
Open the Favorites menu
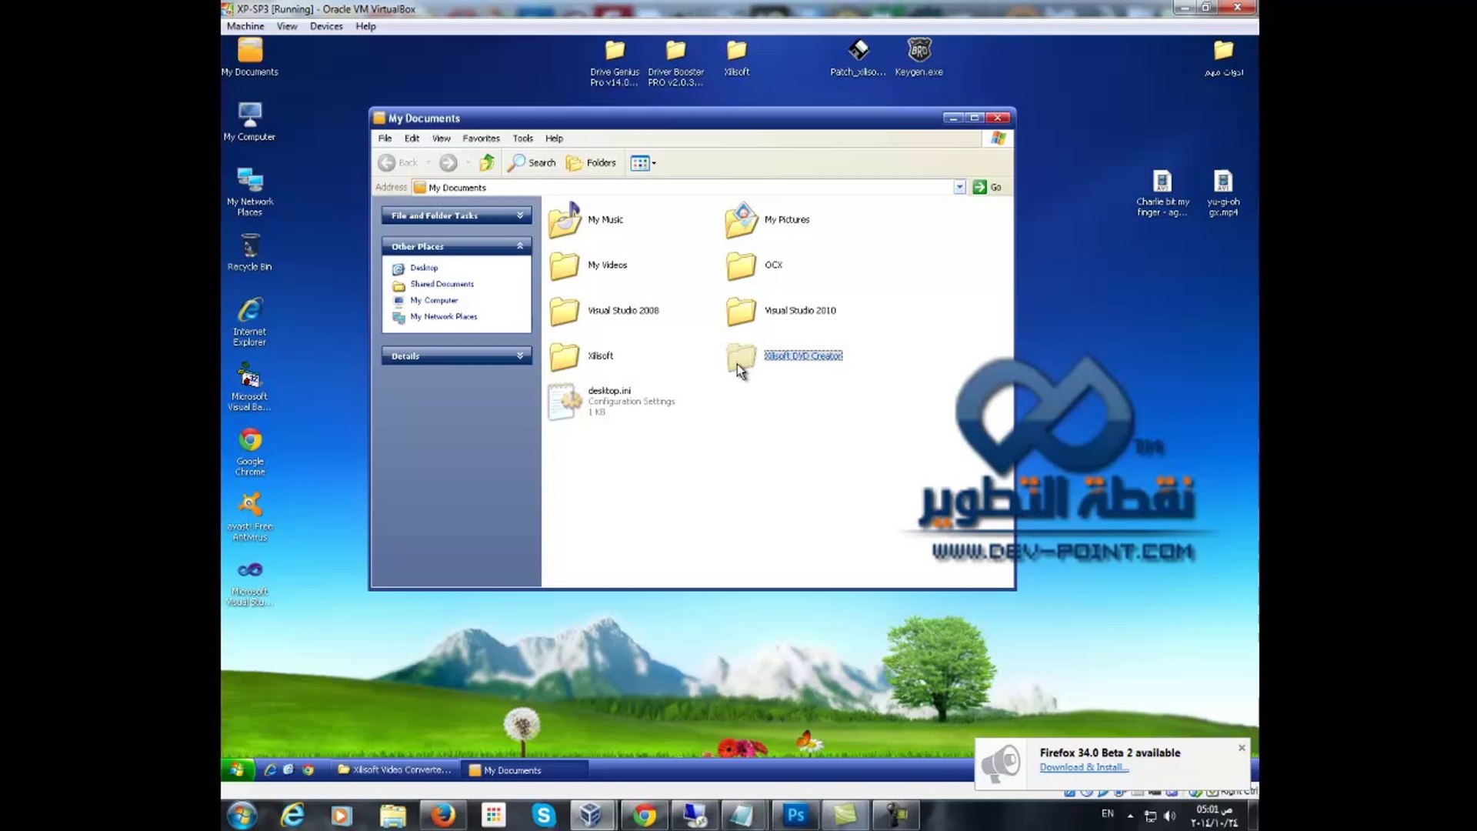click(481, 138)
